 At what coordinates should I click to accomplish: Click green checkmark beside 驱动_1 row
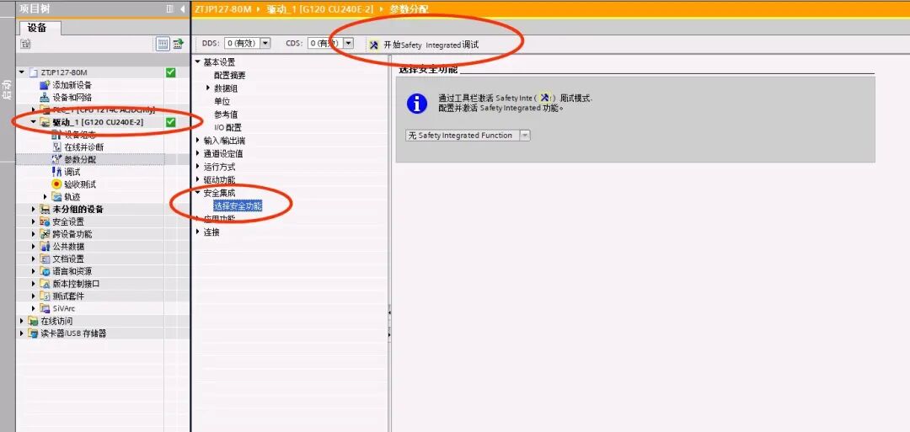tap(170, 122)
